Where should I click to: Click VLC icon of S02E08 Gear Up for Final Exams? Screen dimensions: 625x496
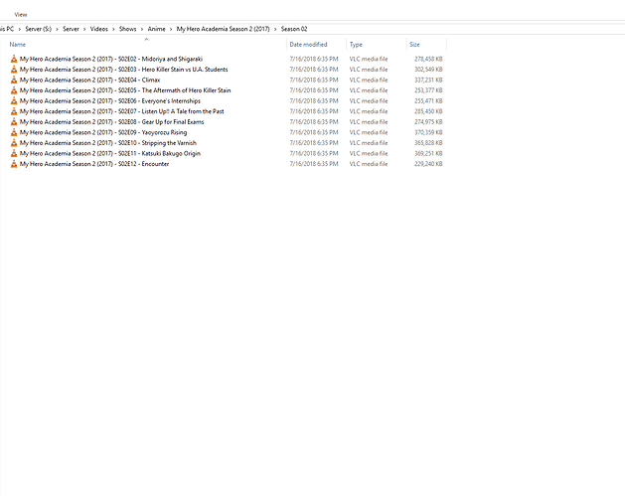click(x=14, y=122)
